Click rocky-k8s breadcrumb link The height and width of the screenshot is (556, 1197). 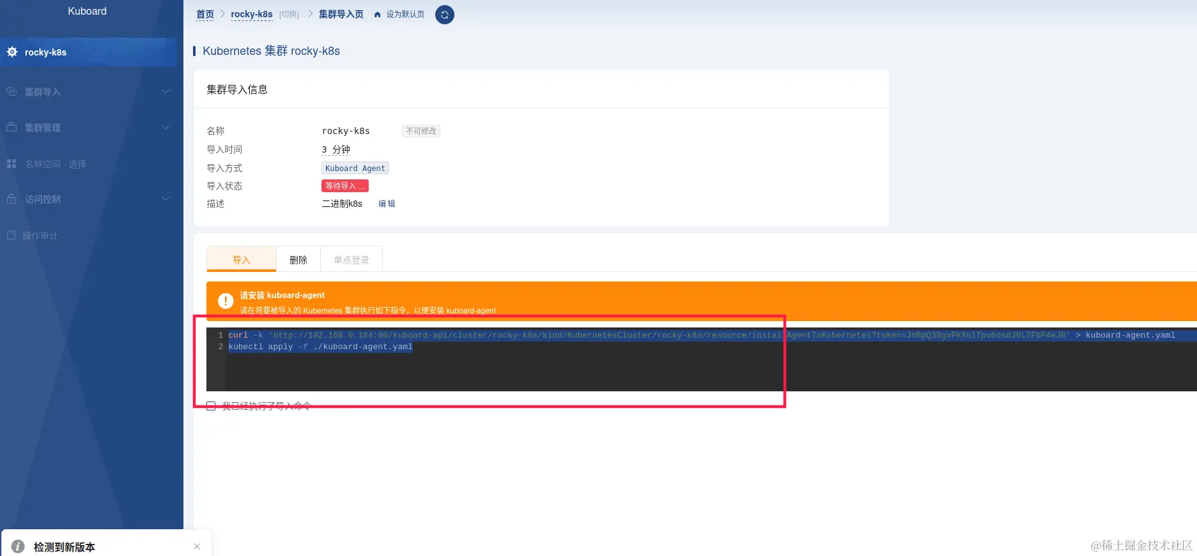pyautogui.click(x=252, y=15)
